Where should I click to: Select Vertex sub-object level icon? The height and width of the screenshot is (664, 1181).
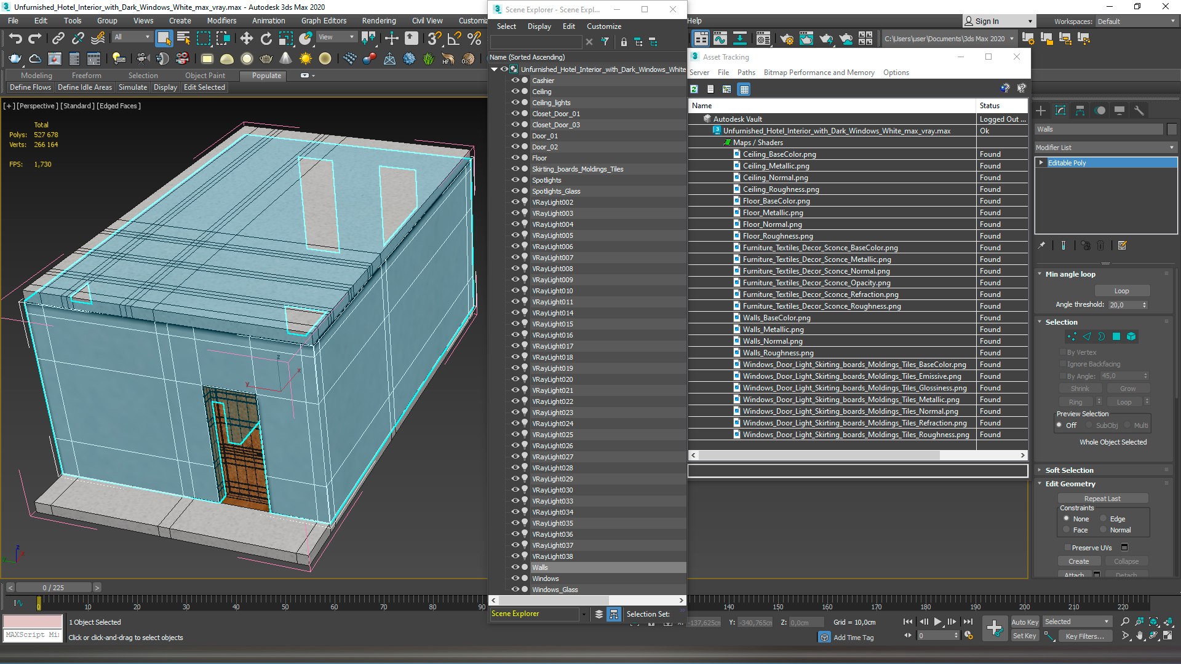(1072, 336)
